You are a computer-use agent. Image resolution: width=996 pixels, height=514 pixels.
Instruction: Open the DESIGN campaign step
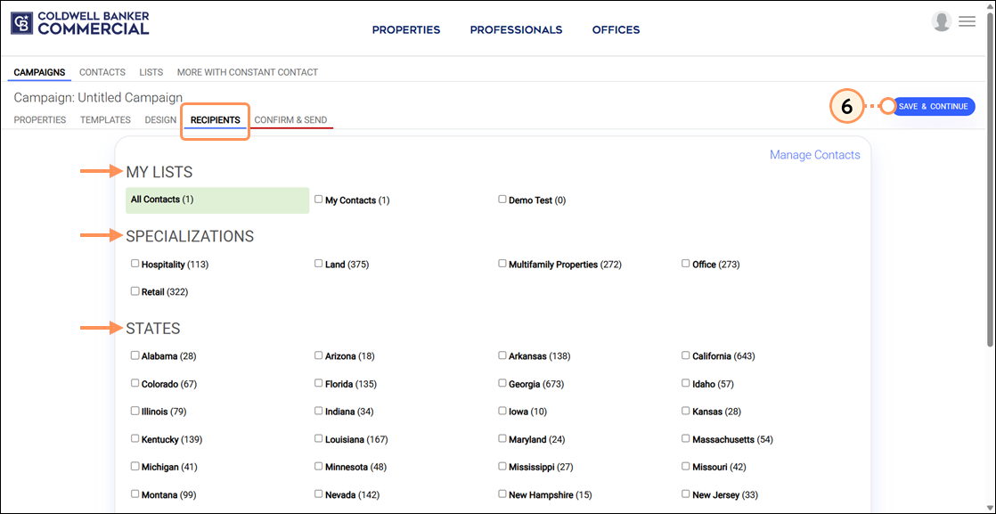click(160, 119)
